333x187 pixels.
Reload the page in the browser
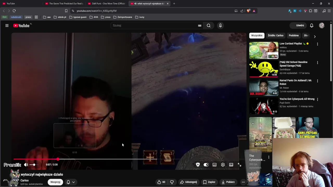pos(14,11)
